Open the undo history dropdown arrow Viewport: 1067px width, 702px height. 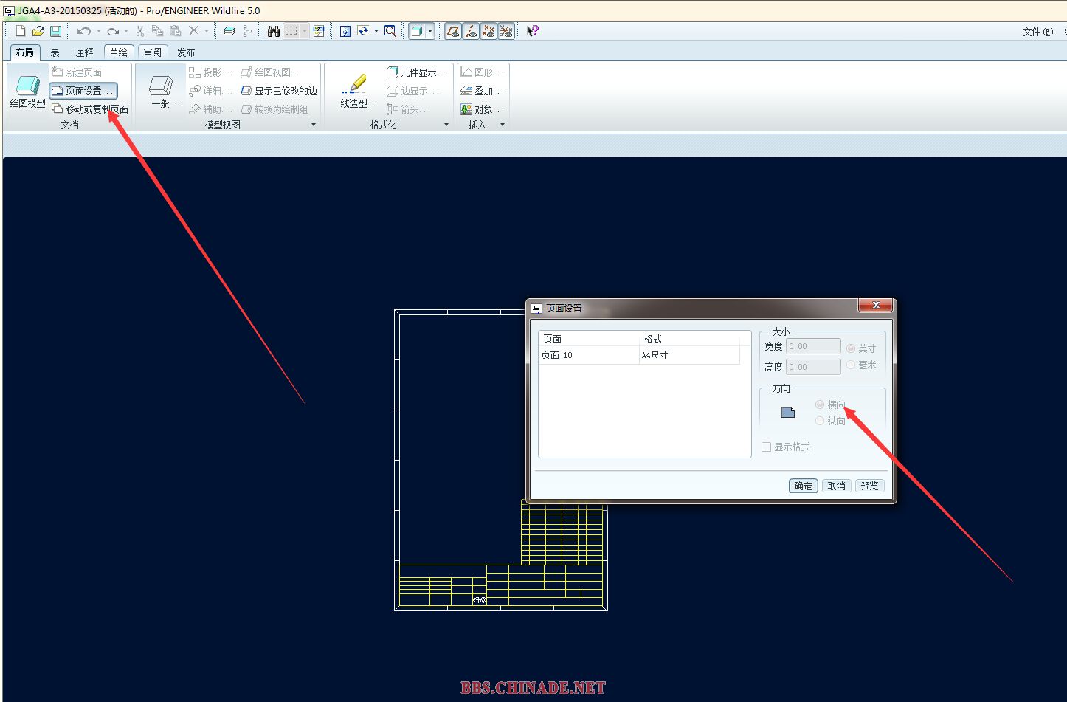99,31
